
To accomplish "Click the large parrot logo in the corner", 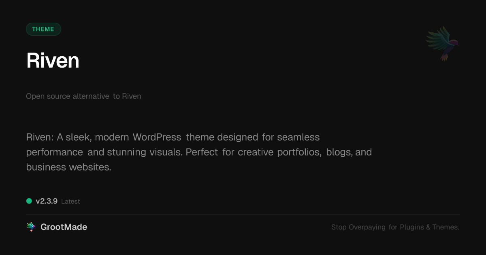I will [x=442, y=44].
